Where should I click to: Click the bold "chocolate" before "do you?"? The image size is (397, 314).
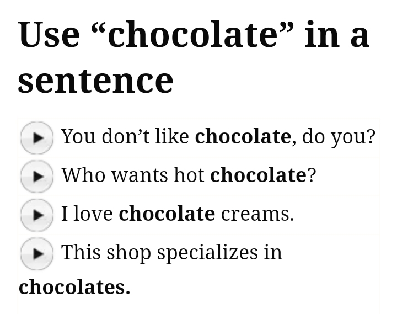[243, 136]
